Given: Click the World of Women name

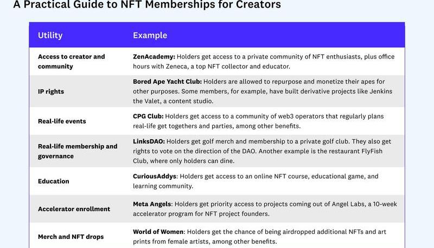Looking at the screenshot, I should 158,232.
